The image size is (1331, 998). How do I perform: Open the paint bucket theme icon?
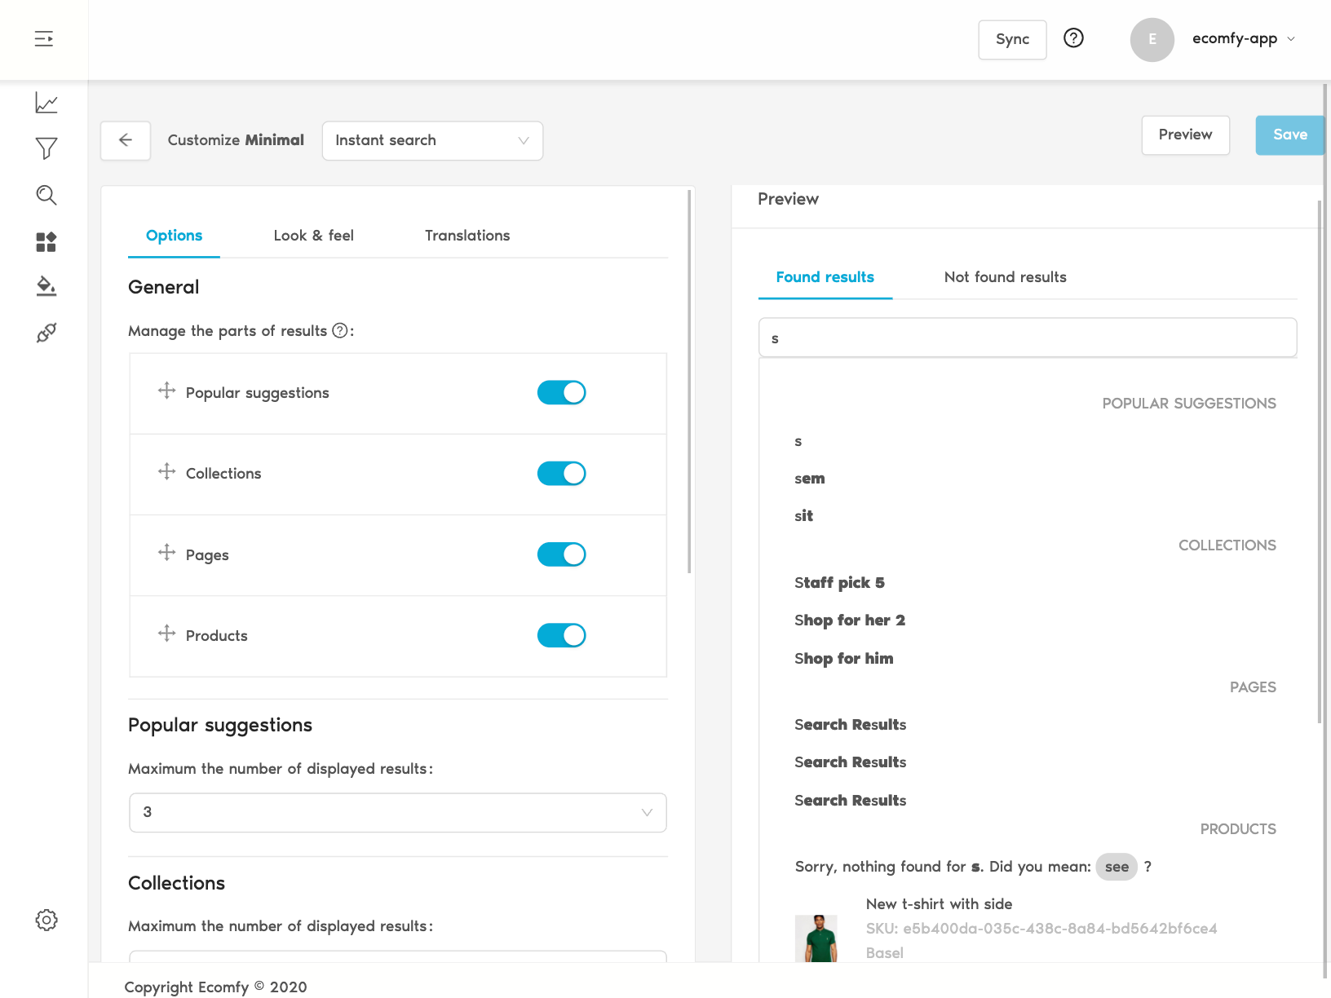[46, 286]
